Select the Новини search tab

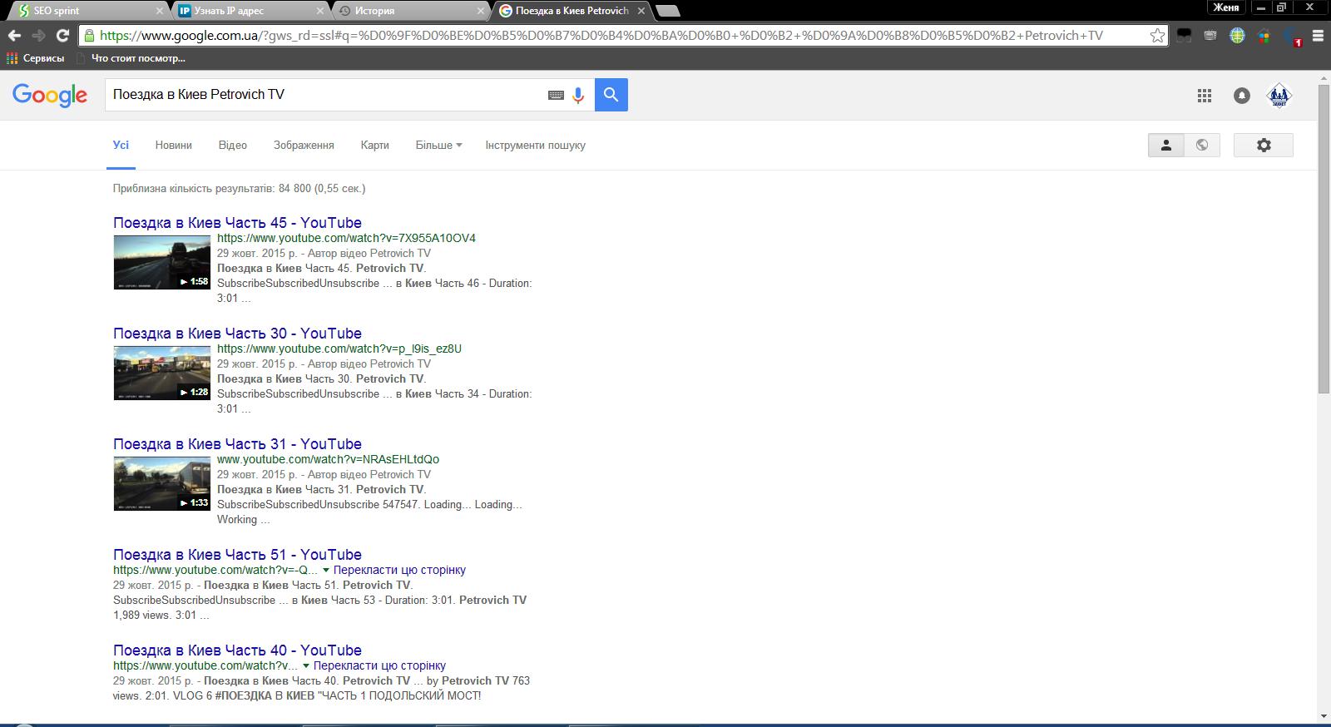coord(173,145)
